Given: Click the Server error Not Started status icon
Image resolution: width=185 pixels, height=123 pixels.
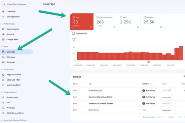Looking at the screenshot, I should tap(144, 90).
